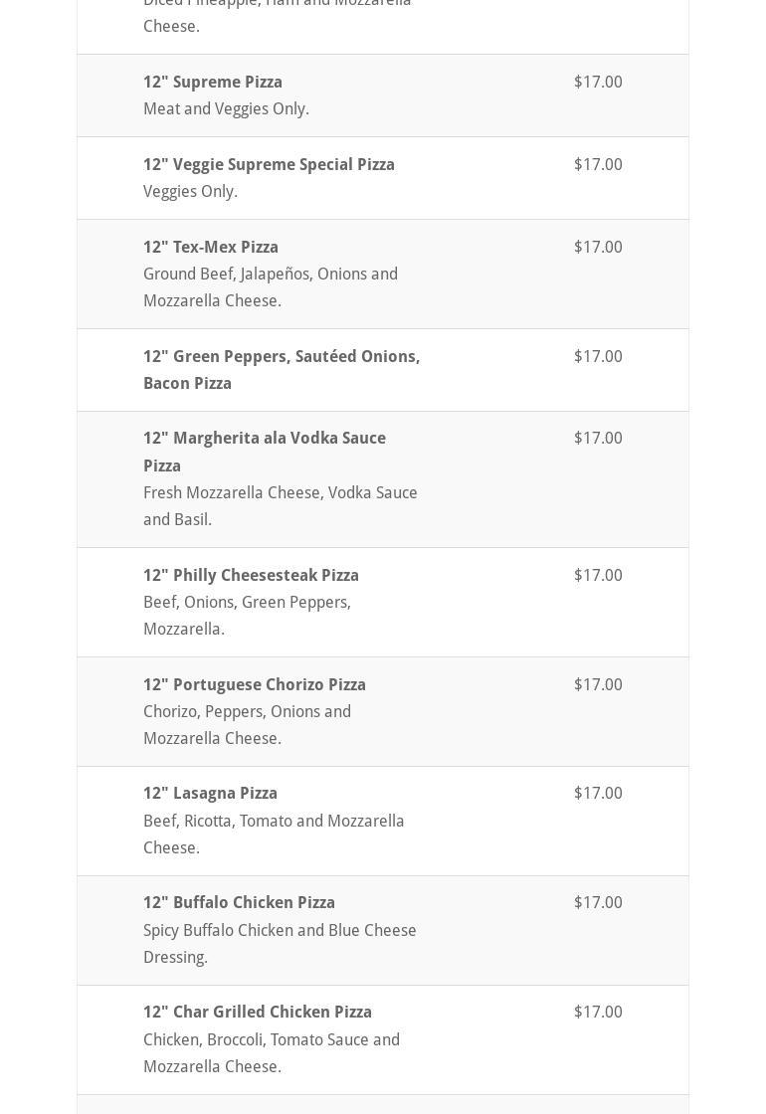Click the $17.00 price of Buffalo Chicken Pizza
This screenshot has height=1114, width=766.
(598, 903)
